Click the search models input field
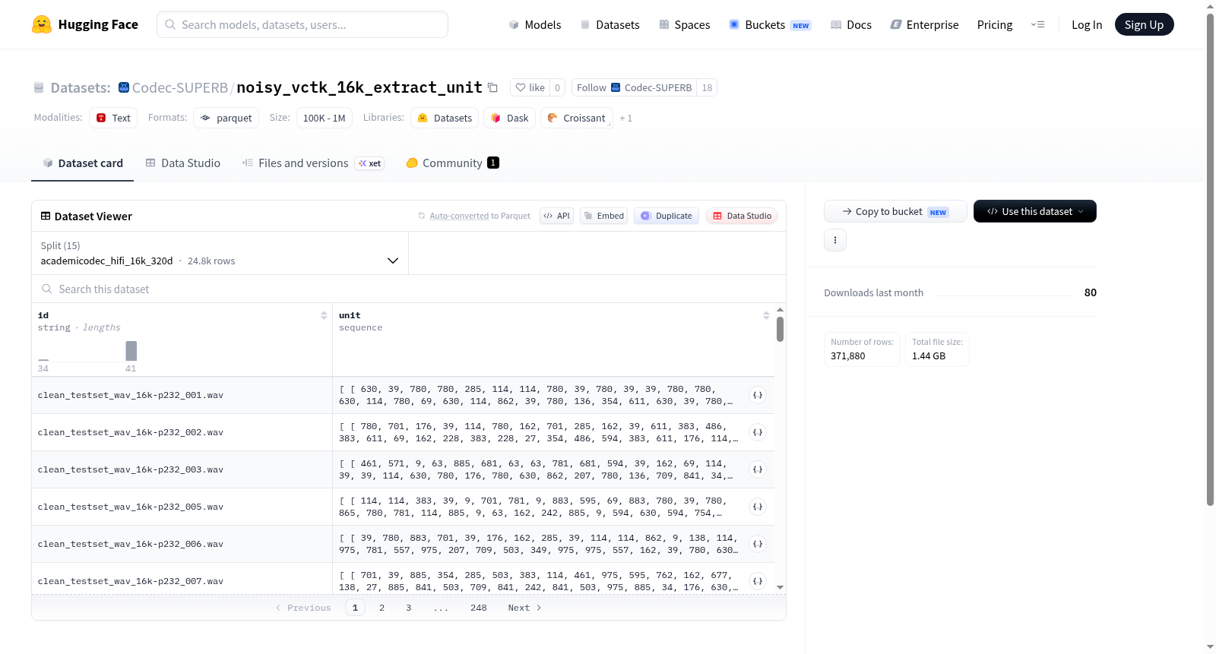 (x=302, y=24)
